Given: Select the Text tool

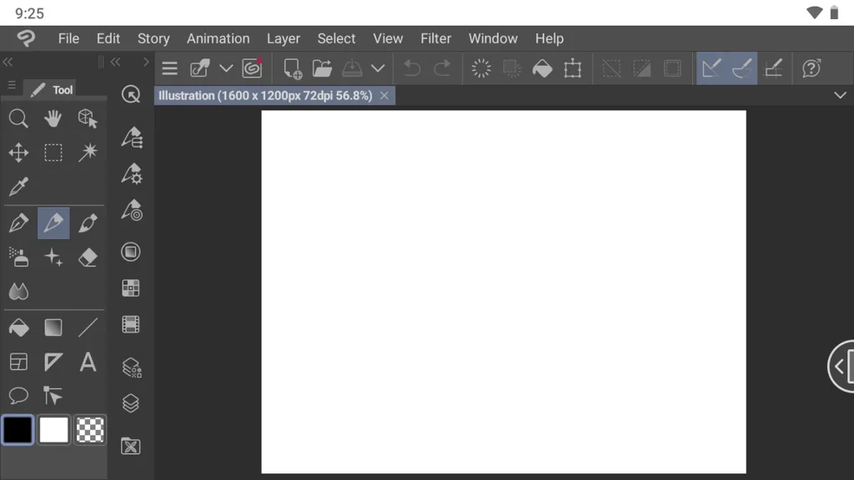Looking at the screenshot, I should (x=88, y=362).
